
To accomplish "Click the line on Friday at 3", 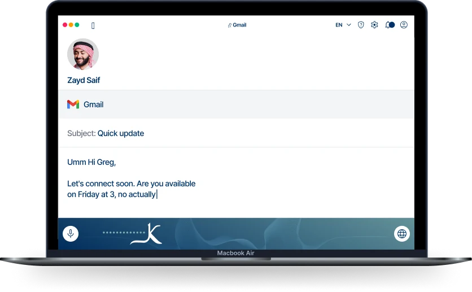I will [91, 194].
